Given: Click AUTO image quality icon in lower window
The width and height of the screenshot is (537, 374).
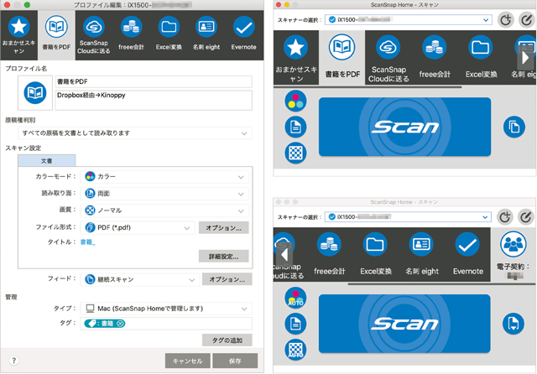Looking at the screenshot, I should (295, 350).
